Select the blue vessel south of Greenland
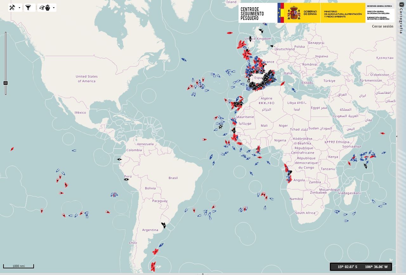The image size is (406, 275). coord(184,60)
